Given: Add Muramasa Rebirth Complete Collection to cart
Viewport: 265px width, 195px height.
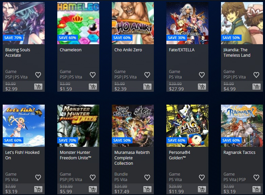Looking at the screenshot, I should pos(147,189).
